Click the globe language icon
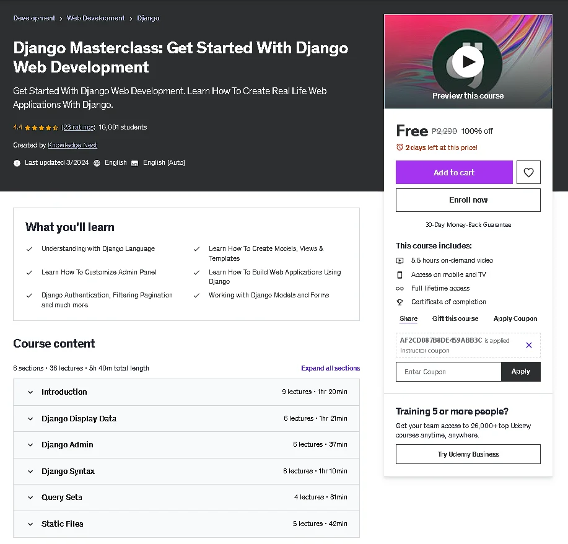Image resolution: width=568 pixels, height=544 pixels. [97, 163]
